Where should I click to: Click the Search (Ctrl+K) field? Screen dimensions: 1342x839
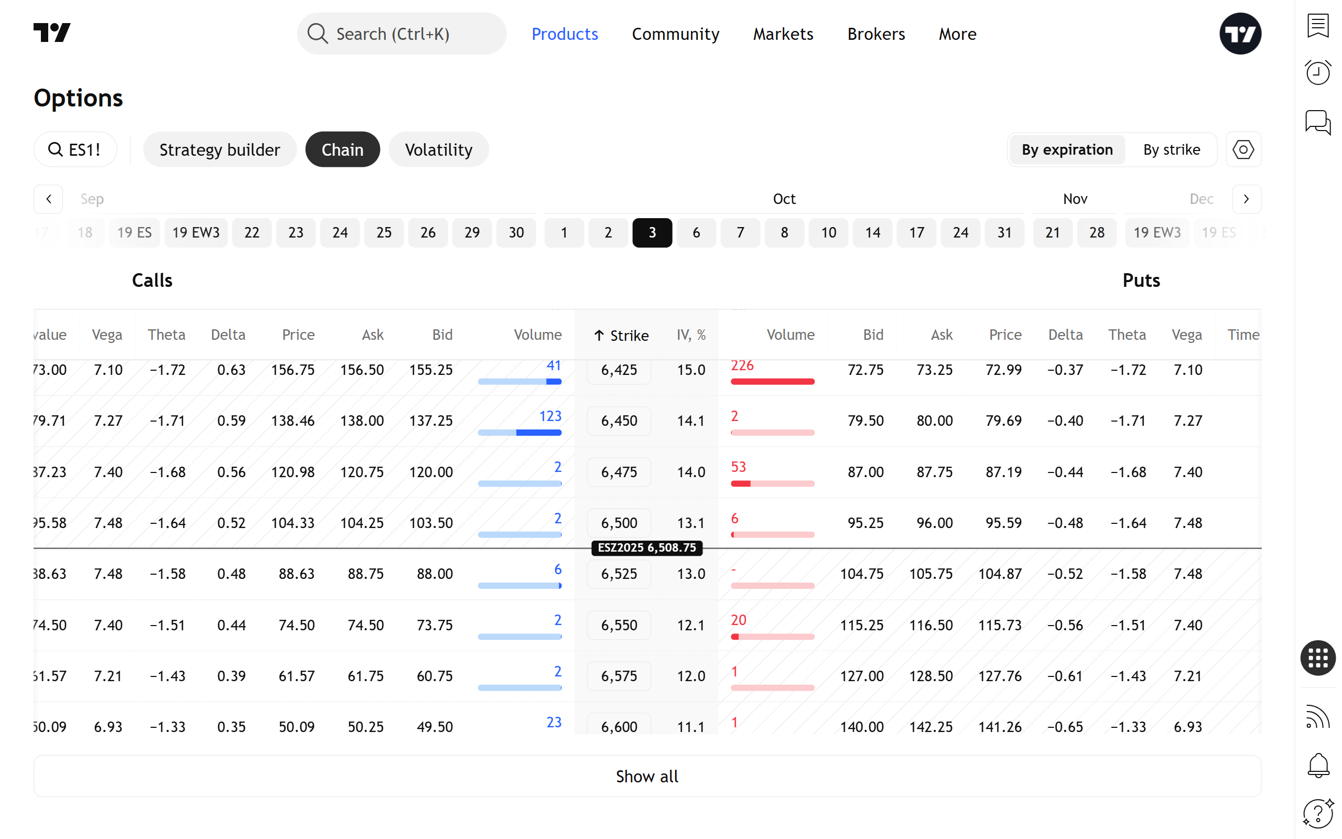402,34
